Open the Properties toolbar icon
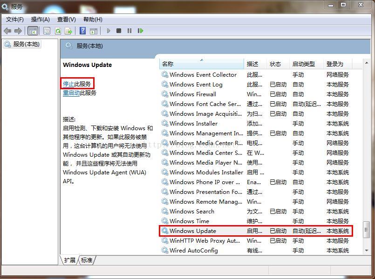The width and height of the screenshot is (375, 279). [x=47, y=31]
